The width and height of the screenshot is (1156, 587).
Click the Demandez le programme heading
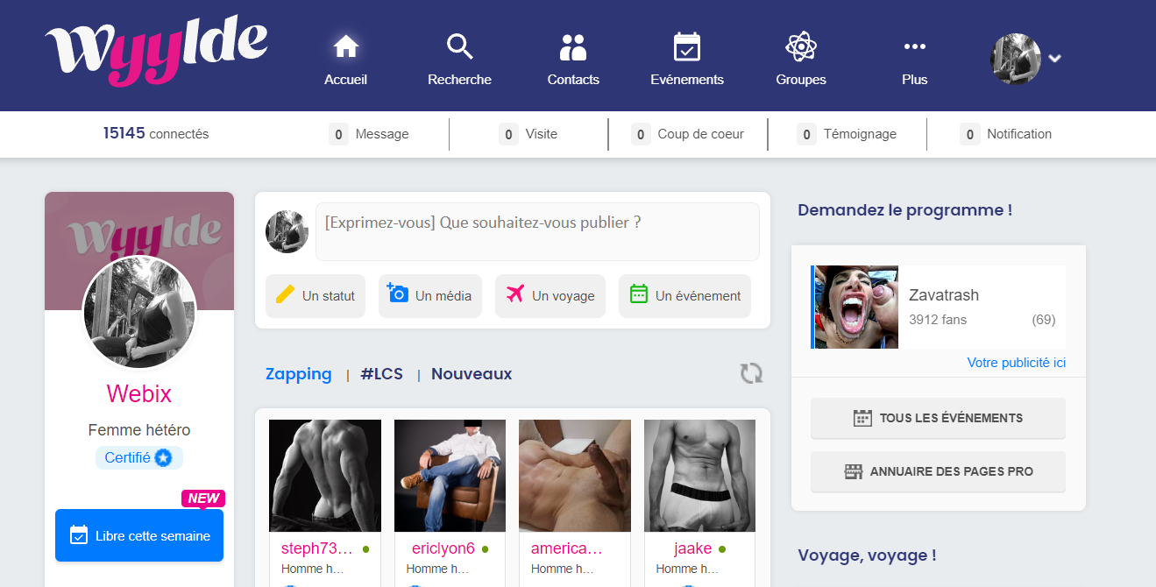click(905, 210)
